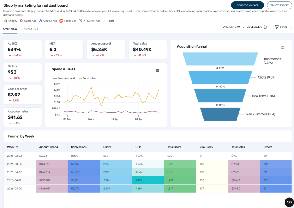The image size is (294, 208).
Task: Click the Cost per order up-trend arrow
Action: pos(10,101)
